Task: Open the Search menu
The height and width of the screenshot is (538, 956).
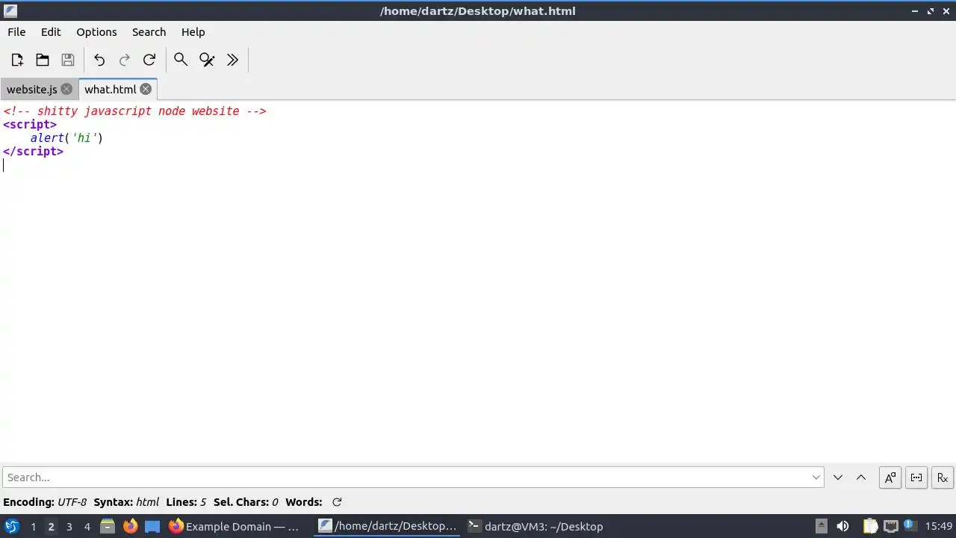Action: pos(149,32)
